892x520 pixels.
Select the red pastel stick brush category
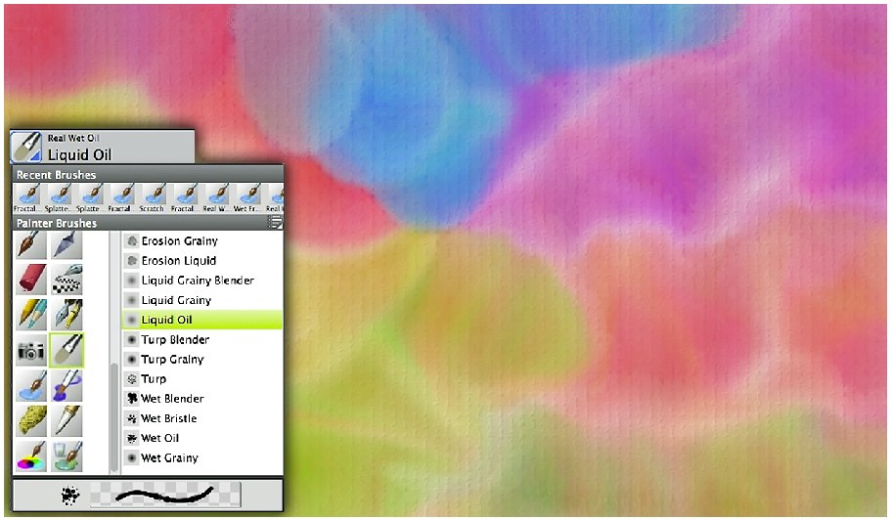pos(31,279)
